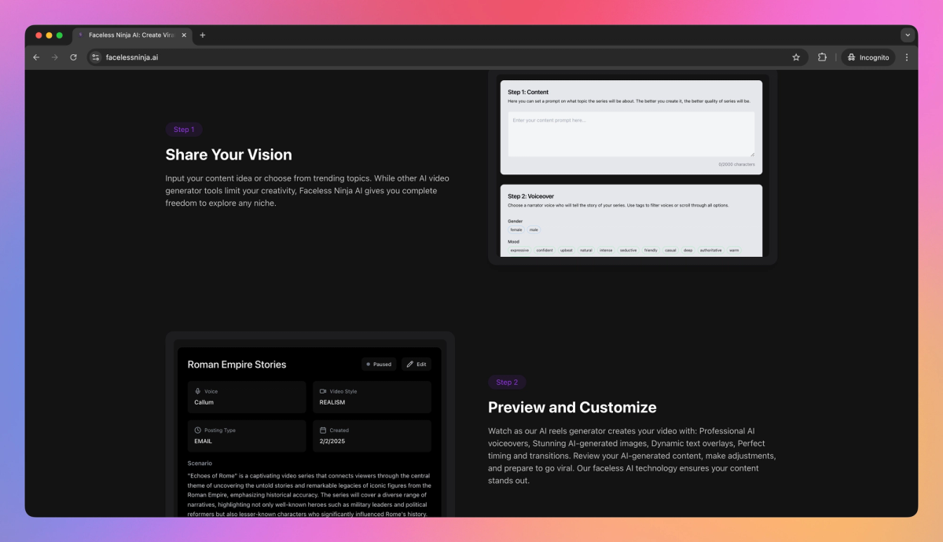Toggle the expressive mood tag
Screen dimensions: 943x542
[x=519, y=251]
